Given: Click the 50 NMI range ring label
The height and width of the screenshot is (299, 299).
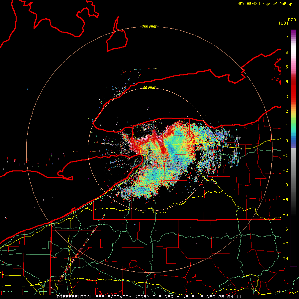Looking at the screenshot, I should coord(149,88).
